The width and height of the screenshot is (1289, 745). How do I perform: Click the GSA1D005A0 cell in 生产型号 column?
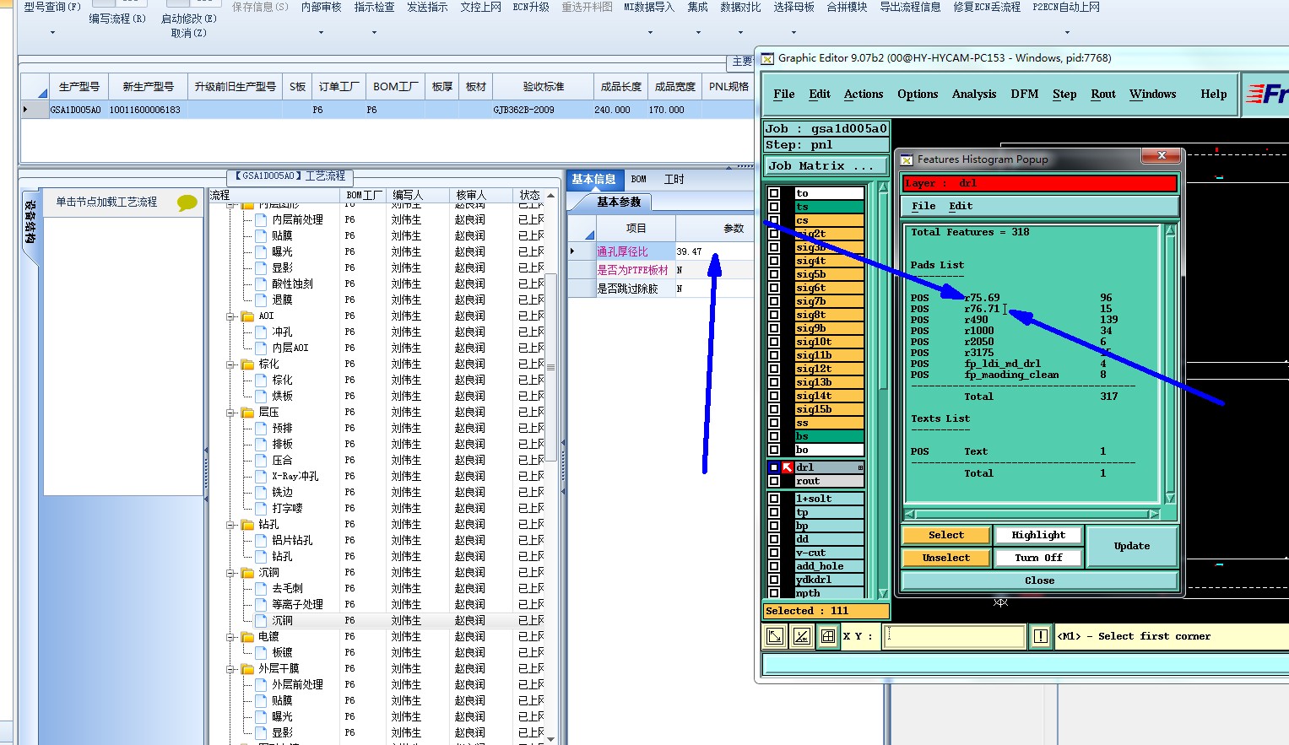[76, 110]
